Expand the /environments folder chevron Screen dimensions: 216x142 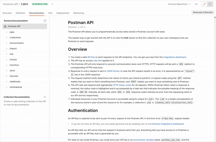click(6, 43)
